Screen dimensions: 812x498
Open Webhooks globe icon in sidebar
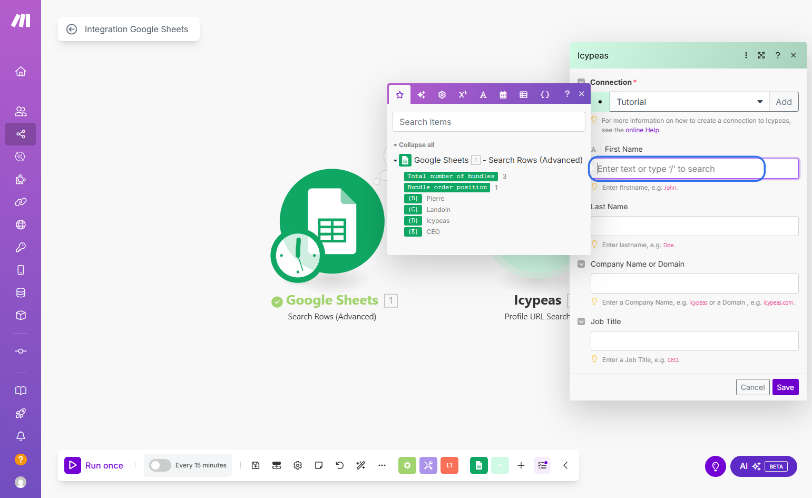pos(21,224)
